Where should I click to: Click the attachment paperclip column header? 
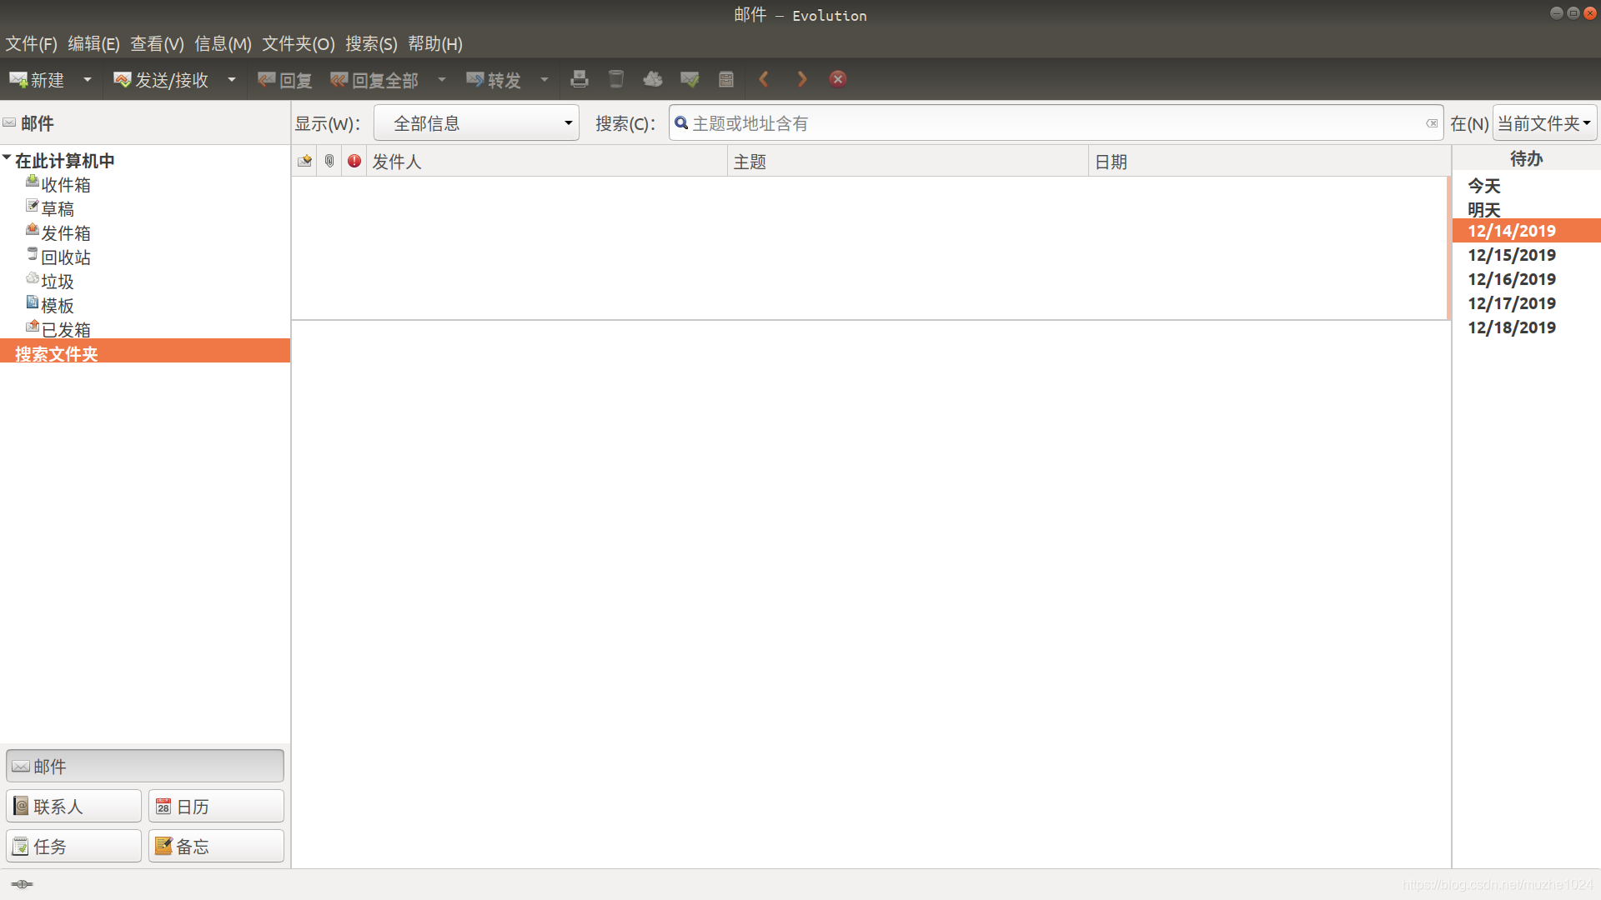(x=329, y=161)
